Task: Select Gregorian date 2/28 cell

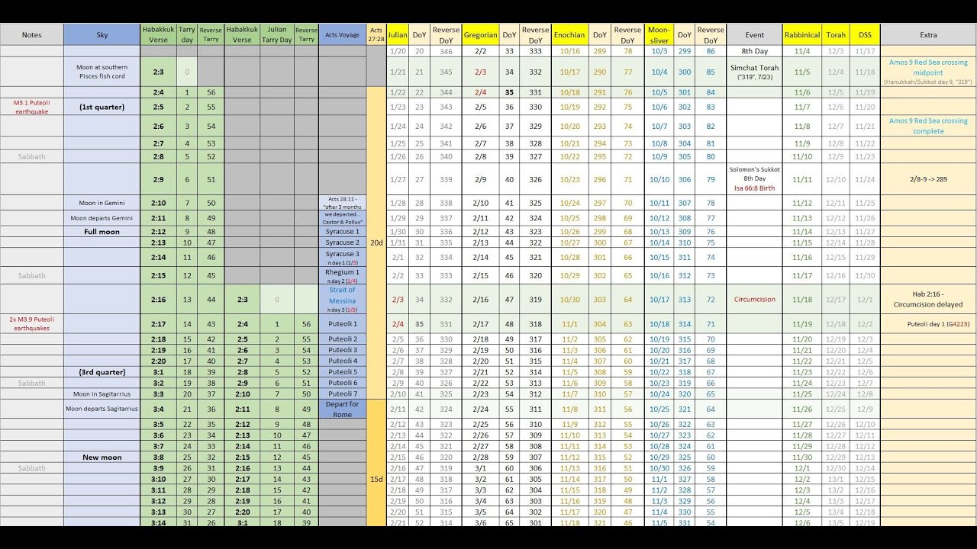Action: coord(481,457)
